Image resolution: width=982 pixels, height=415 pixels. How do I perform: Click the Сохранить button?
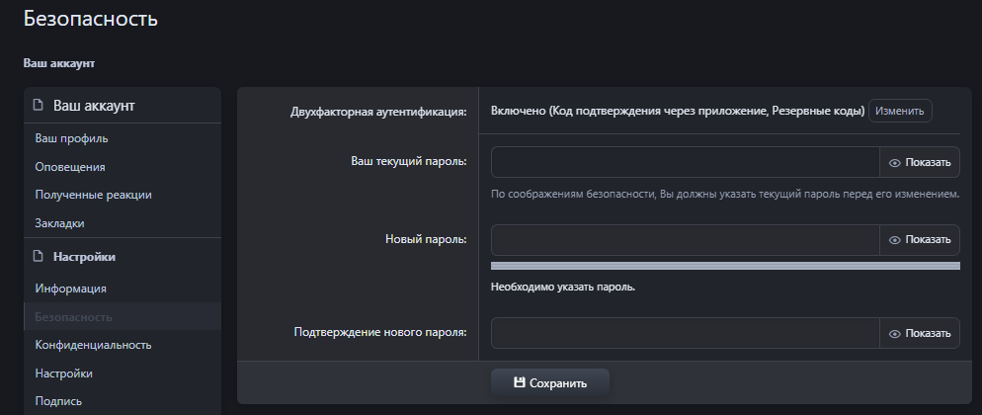point(550,383)
